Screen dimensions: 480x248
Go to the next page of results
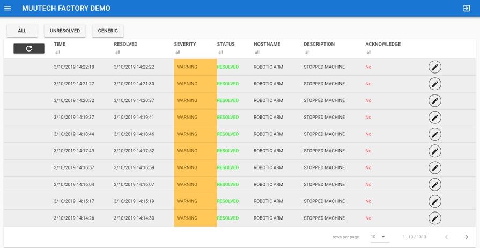click(x=467, y=237)
